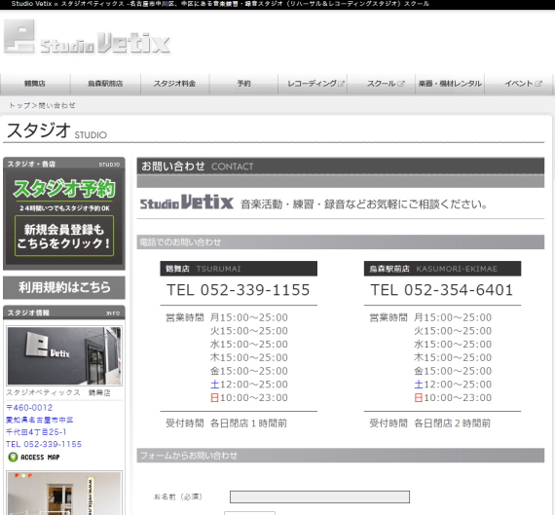Click external link icon next to レコーディング
Image resolution: width=555 pixels, height=515 pixels.
[341, 84]
